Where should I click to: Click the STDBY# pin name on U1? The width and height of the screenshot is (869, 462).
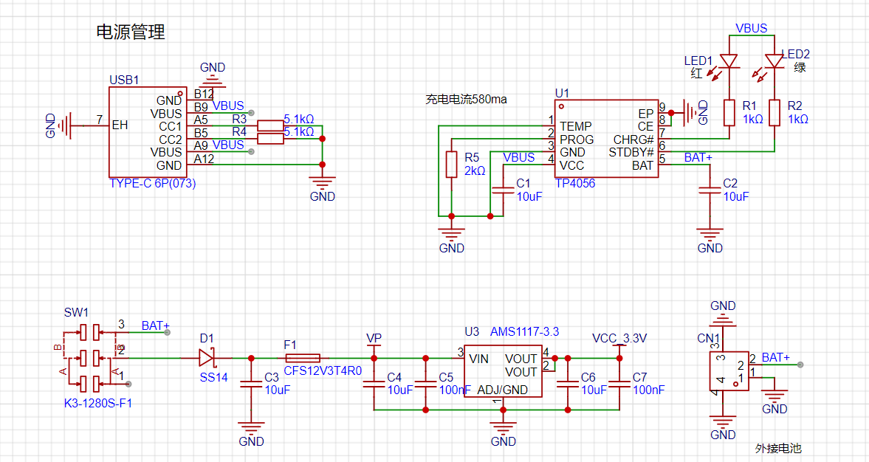point(631,152)
